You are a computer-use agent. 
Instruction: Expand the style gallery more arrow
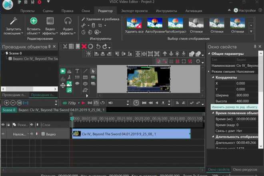click(x=251, y=32)
